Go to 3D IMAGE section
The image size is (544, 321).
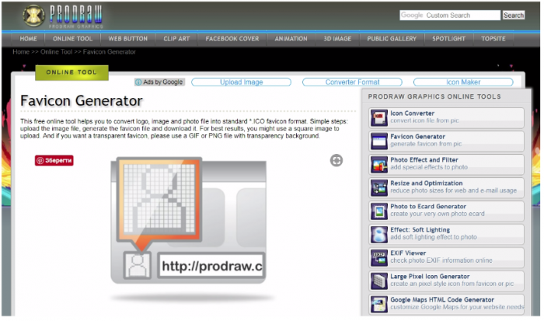click(x=337, y=39)
